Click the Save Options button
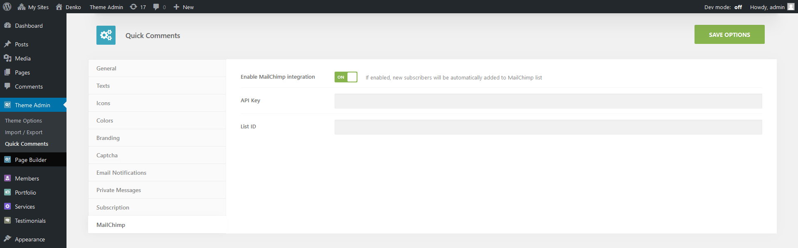This screenshot has width=798, height=248. pos(729,34)
